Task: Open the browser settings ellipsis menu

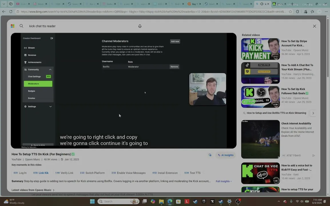Action: click(326, 11)
